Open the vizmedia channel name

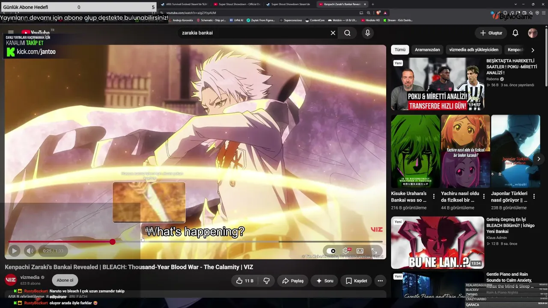tap(30, 277)
